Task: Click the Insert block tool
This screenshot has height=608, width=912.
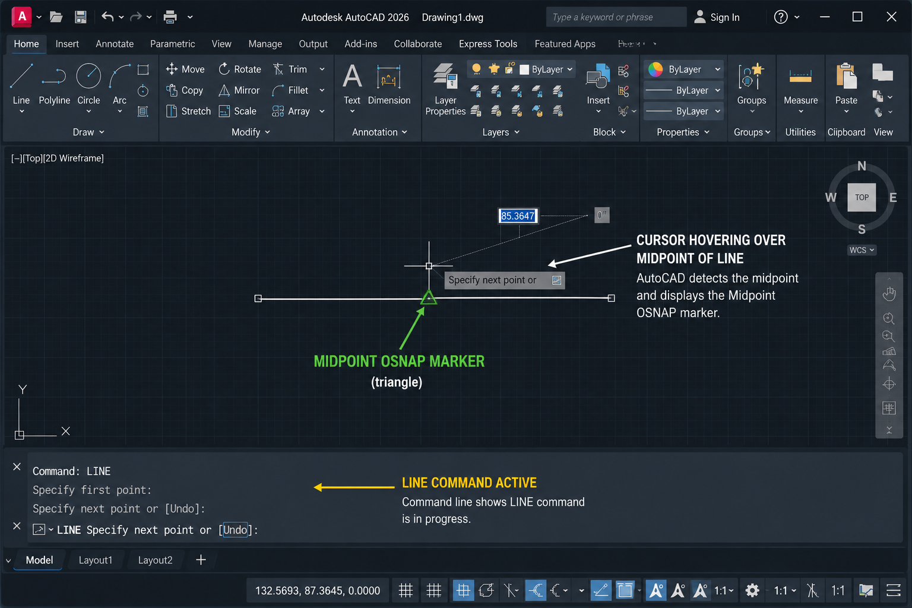Action: click(598, 83)
